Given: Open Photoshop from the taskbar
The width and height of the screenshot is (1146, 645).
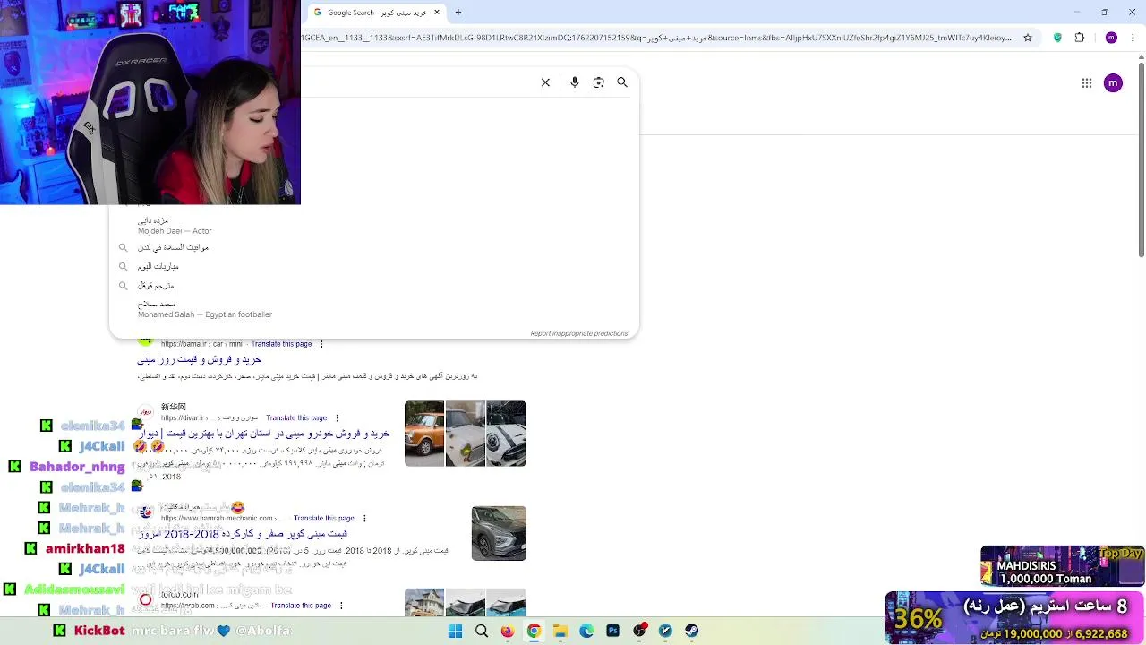Looking at the screenshot, I should (x=613, y=631).
